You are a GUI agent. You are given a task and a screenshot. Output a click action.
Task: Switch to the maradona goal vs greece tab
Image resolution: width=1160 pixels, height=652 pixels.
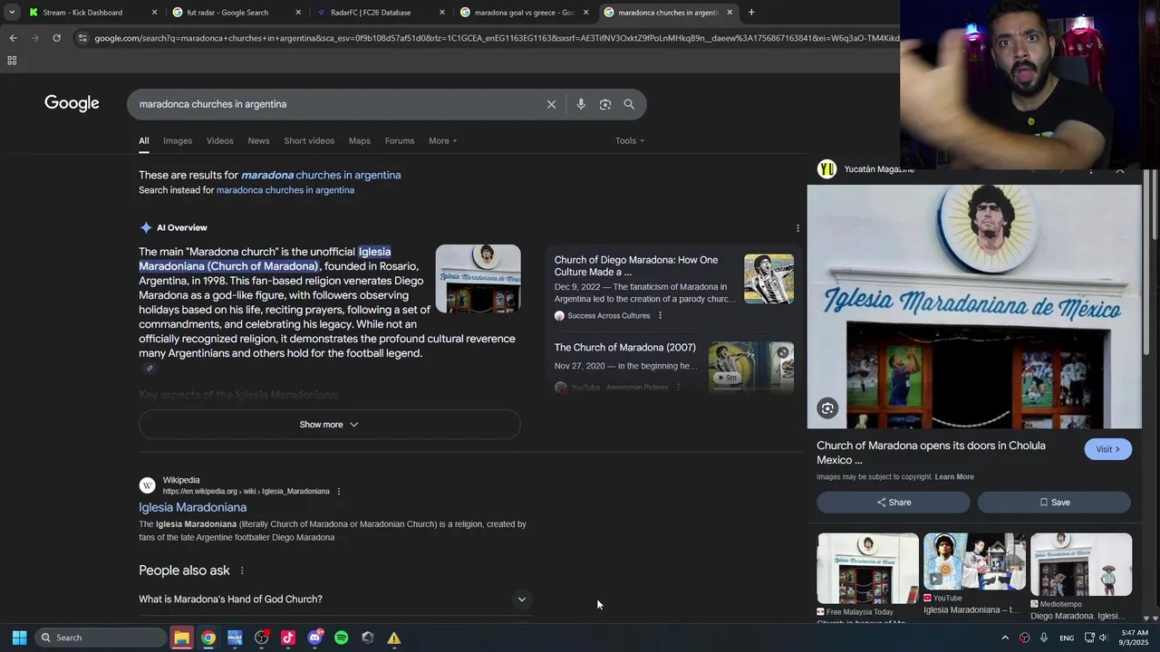[x=523, y=13]
